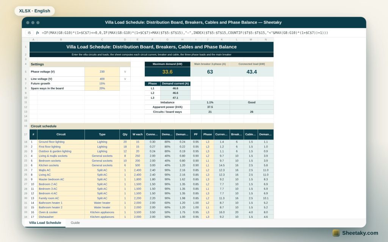Click the Maximum demand value 33.6
This screenshot has height=242, width=388.
point(167,72)
